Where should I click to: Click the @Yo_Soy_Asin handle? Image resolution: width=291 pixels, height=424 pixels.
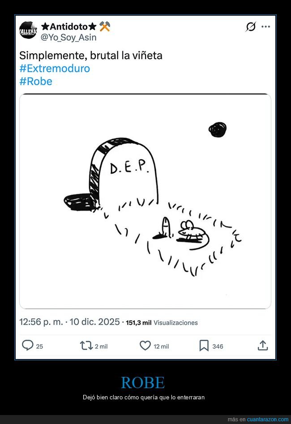pos(68,37)
